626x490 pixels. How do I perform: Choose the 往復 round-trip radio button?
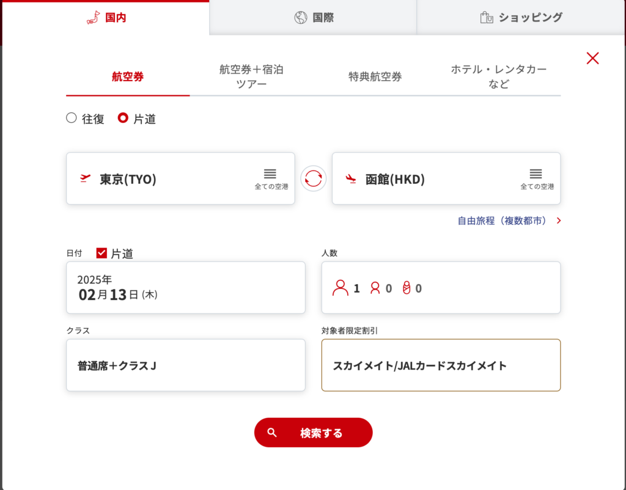pos(72,118)
